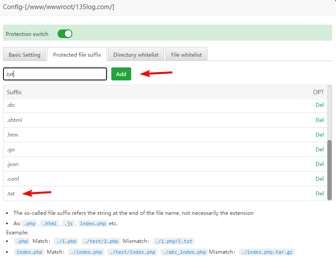Switch to the Directory whitelist tab
Screen dimensions: 336x268
(136, 54)
